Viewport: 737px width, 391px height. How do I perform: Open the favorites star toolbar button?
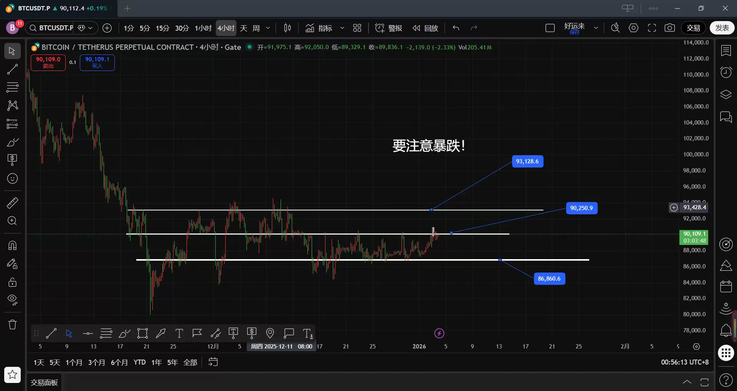coord(12,375)
